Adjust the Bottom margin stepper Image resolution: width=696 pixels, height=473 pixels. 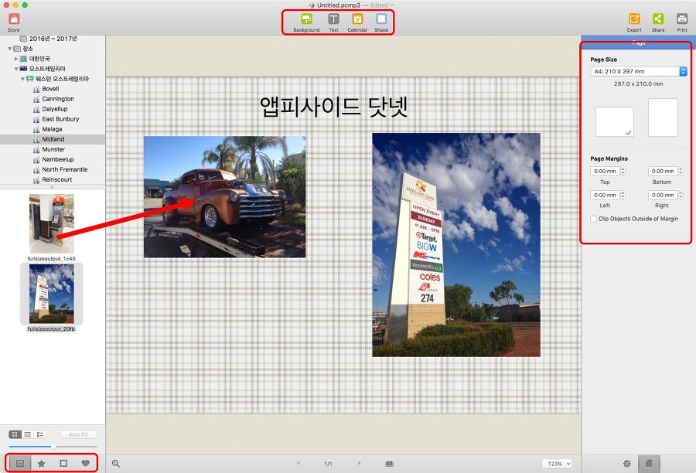(x=681, y=171)
